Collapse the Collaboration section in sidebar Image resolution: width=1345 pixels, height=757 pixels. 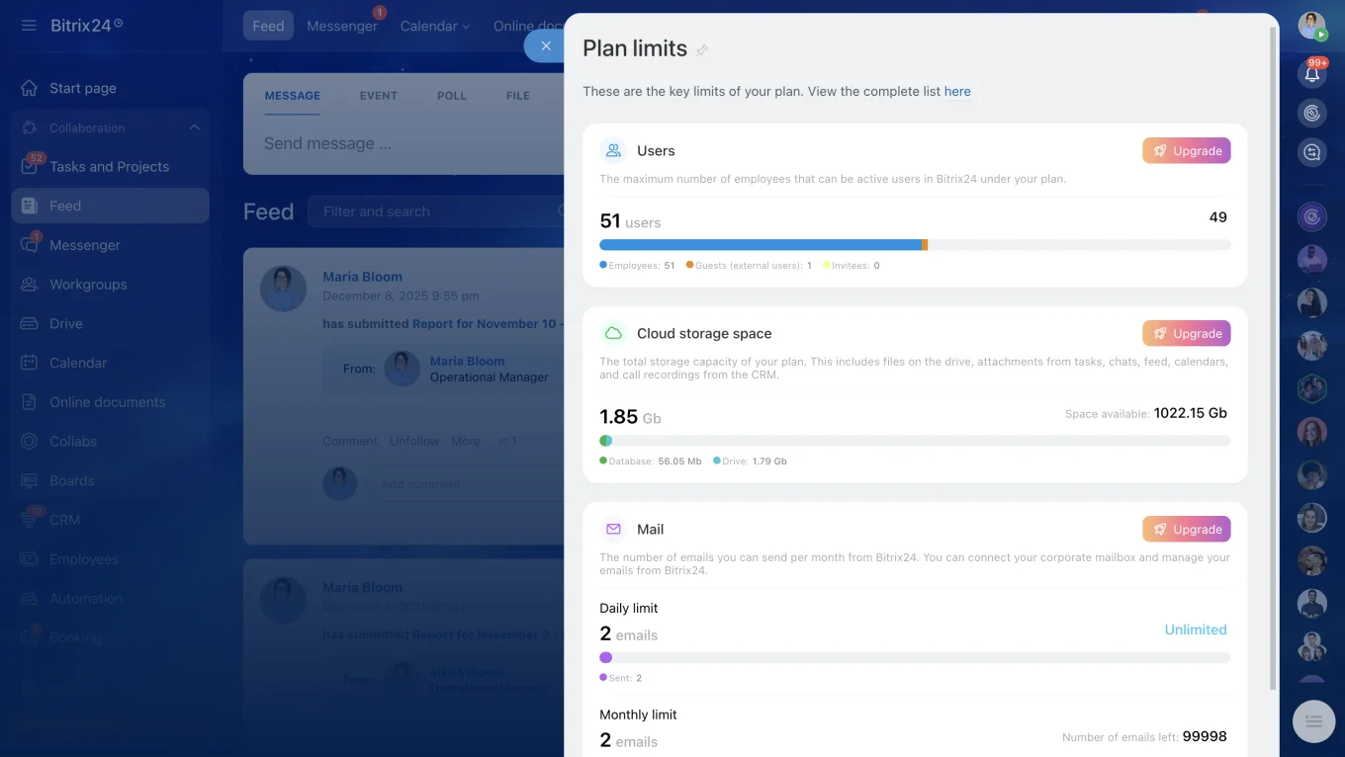tap(194, 127)
